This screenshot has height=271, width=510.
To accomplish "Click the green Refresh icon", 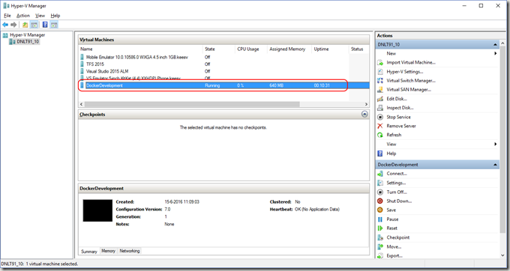I will point(380,135).
